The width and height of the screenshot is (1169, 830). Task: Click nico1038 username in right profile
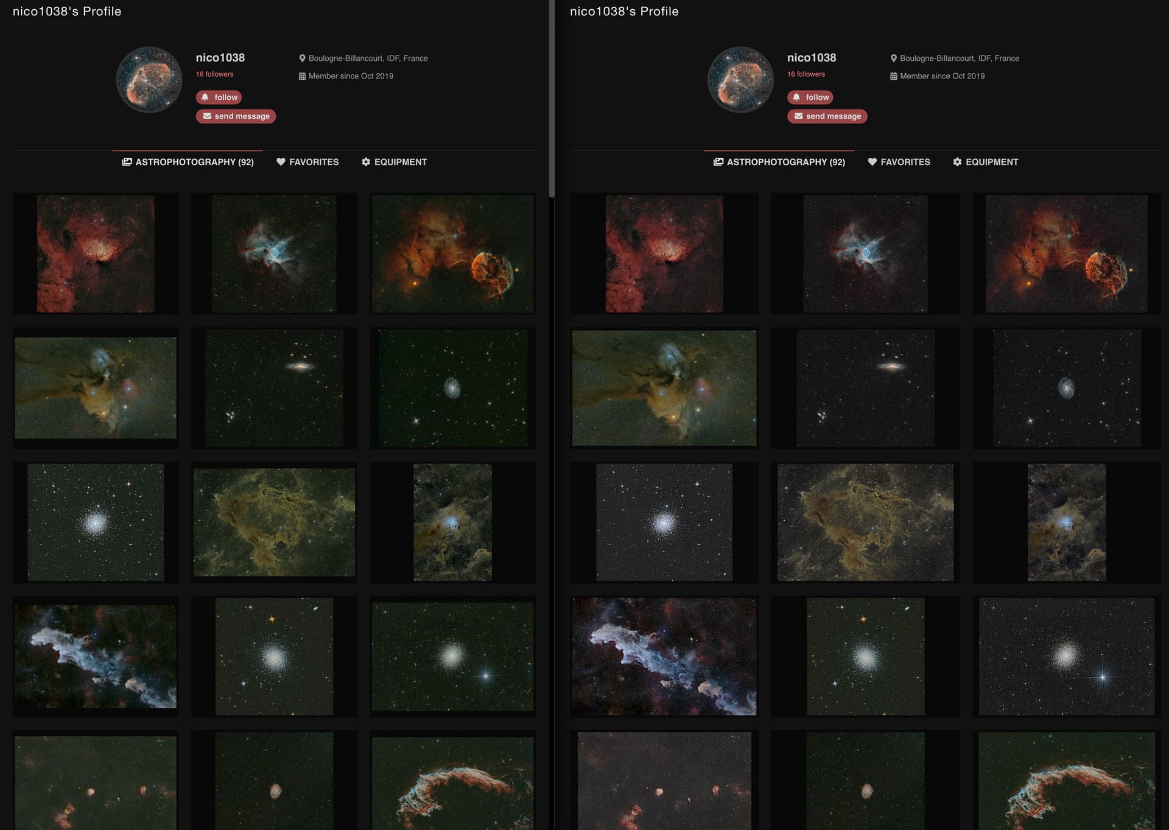click(x=812, y=58)
